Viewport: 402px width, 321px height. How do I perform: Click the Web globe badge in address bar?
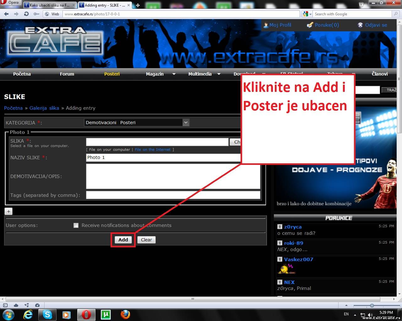point(52,14)
